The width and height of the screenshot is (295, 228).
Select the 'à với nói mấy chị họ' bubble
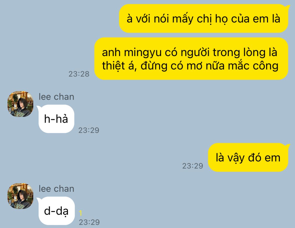click(x=204, y=19)
